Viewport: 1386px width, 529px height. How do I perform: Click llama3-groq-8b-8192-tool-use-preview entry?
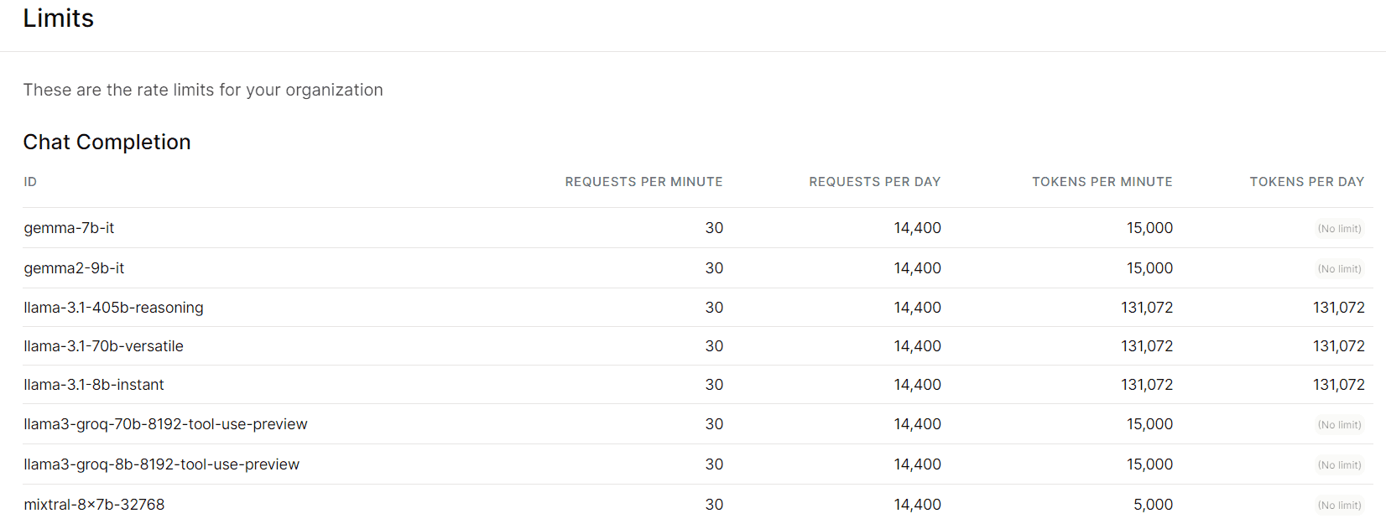pyautogui.click(x=161, y=464)
